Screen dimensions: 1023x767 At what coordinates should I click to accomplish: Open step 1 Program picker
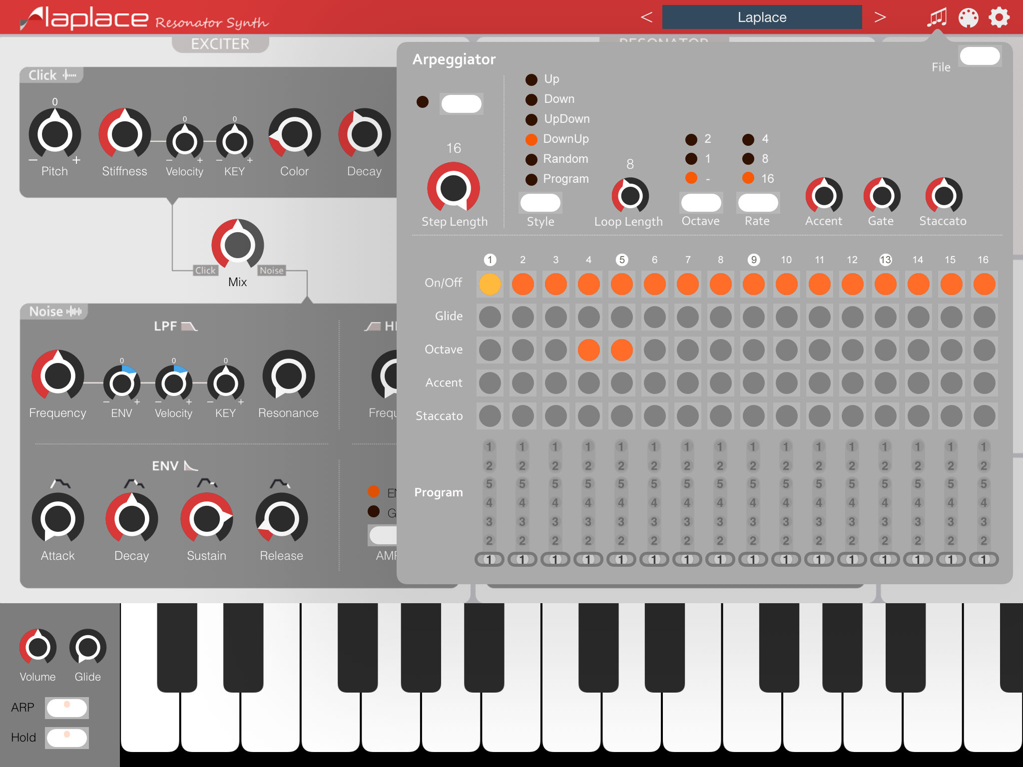tap(489, 559)
